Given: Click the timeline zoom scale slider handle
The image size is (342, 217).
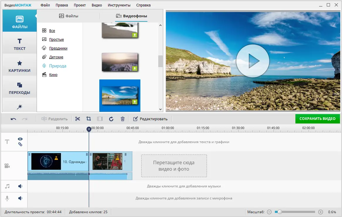Looking at the screenshot, I should coord(280,212).
